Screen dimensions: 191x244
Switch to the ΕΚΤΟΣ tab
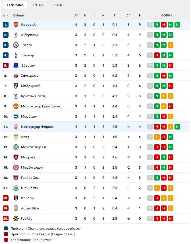[58, 5]
